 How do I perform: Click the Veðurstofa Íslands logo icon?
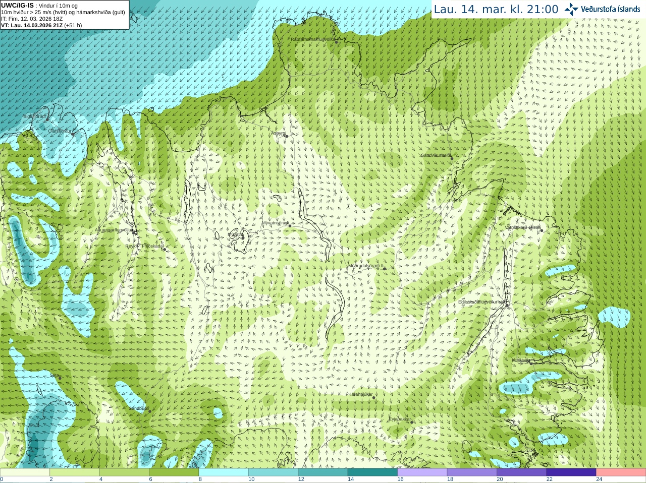pos(571,9)
